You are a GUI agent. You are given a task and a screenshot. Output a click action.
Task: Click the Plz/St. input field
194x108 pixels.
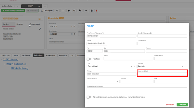click(128, 59)
